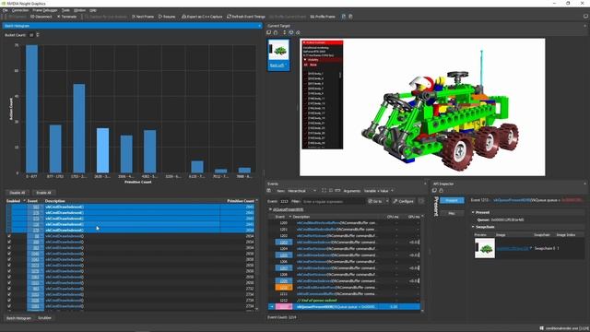Image resolution: width=590 pixels, height=332 pixels.
Task: Click the Terminate toolbar button
Action: 66,17
